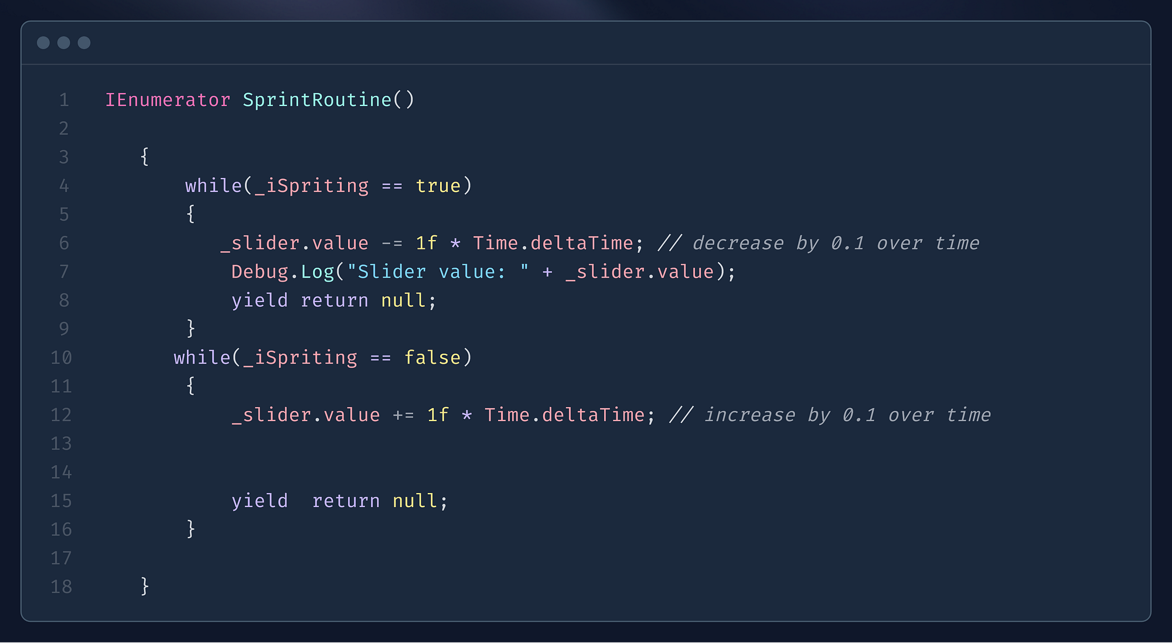The image size is (1172, 643).
Task: Click the -= operator on line 6
Action: point(392,244)
